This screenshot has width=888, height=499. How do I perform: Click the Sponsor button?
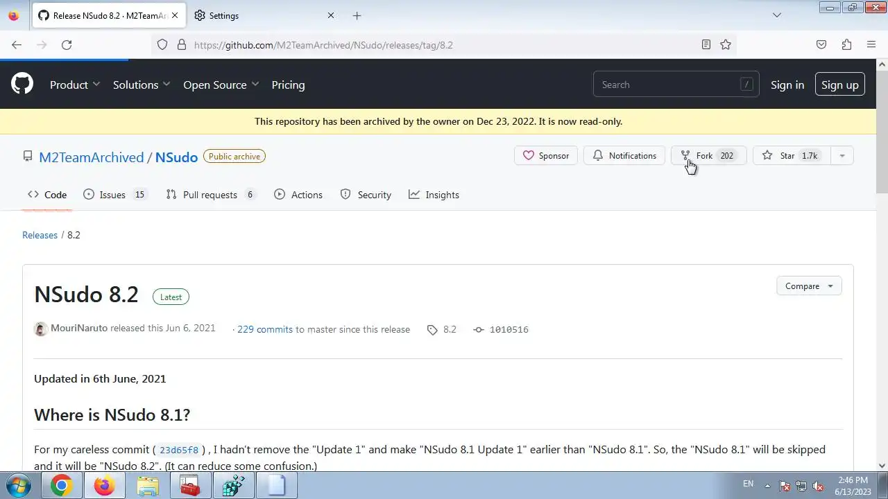point(546,156)
